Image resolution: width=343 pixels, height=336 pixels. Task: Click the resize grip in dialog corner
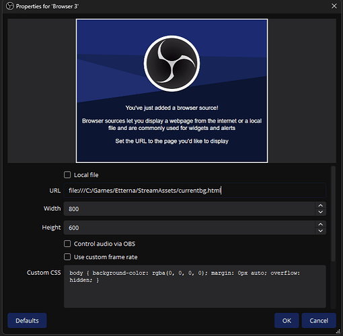click(x=338, y=331)
